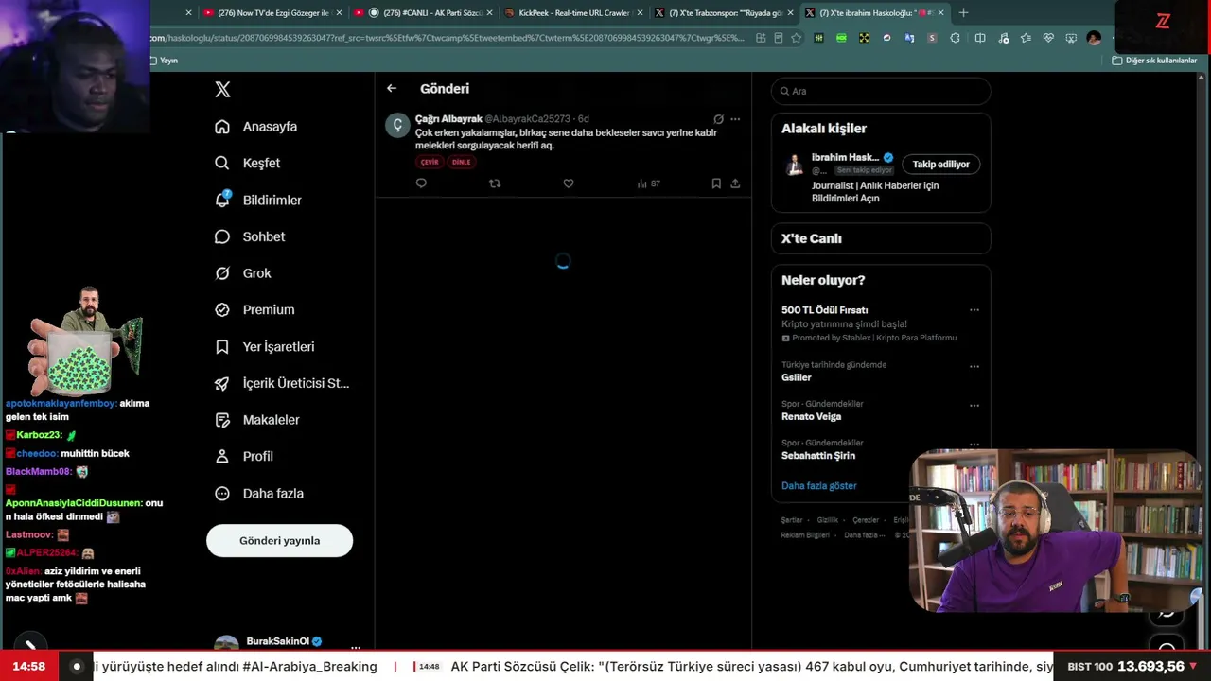This screenshot has height=681, width=1211.
Task: Open the 500 TL Ödül Fırsatı promotion
Action: click(x=824, y=310)
